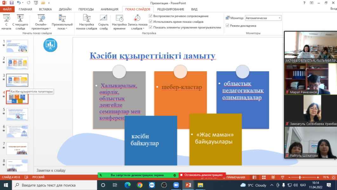337x190 pixels.
Task: Click the Save icon in quick access toolbar
Action: click(x=11, y=3)
